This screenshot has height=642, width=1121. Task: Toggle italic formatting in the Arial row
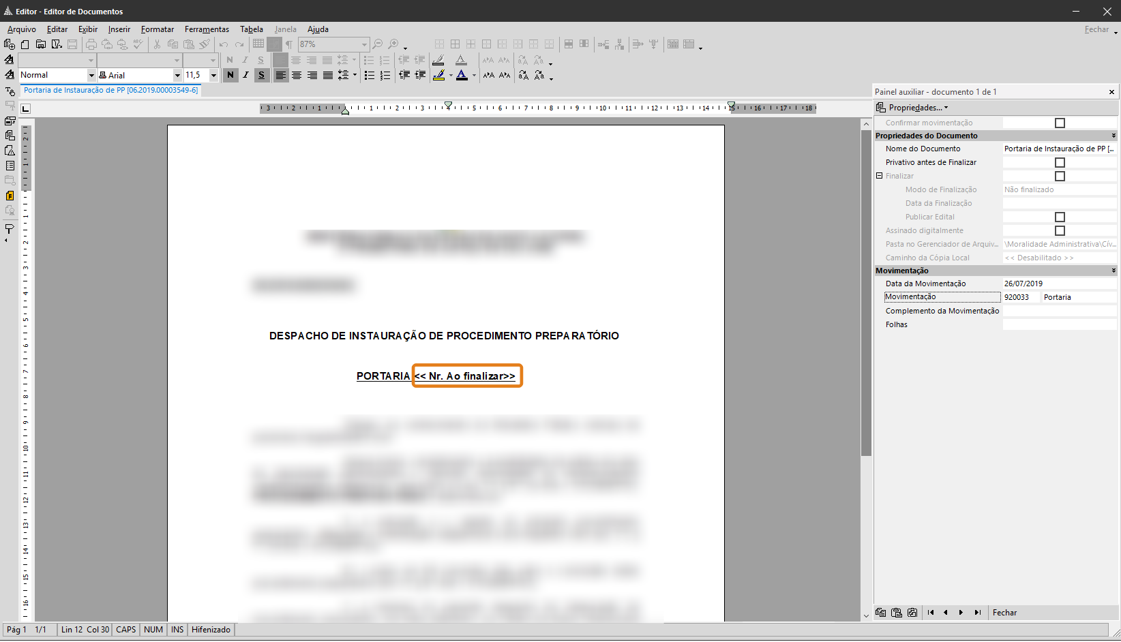[245, 75]
